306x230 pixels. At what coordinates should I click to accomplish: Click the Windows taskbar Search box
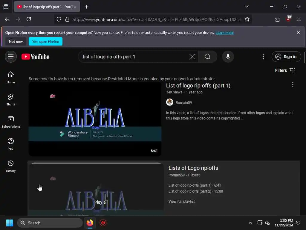point(50,223)
